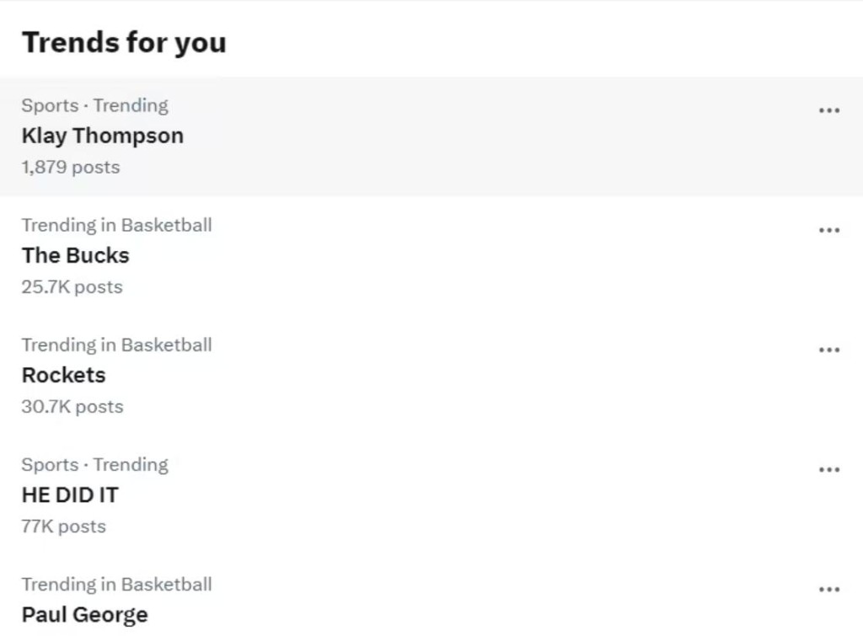The width and height of the screenshot is (863, 636).
Task: Click the 25.7K posts count
Action: point(72,286)
